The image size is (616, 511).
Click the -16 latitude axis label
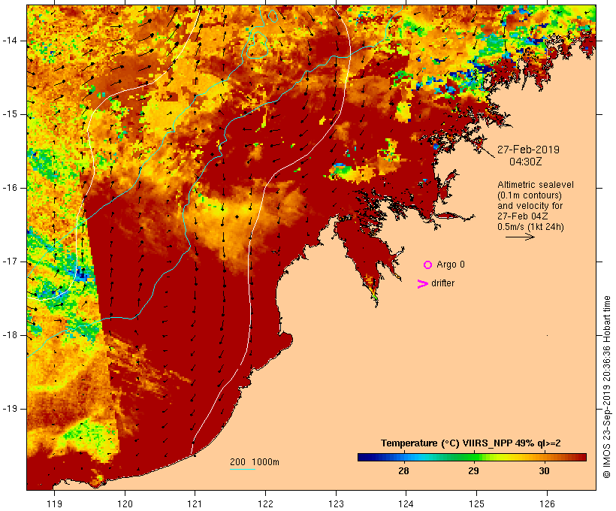click(10, 188)
